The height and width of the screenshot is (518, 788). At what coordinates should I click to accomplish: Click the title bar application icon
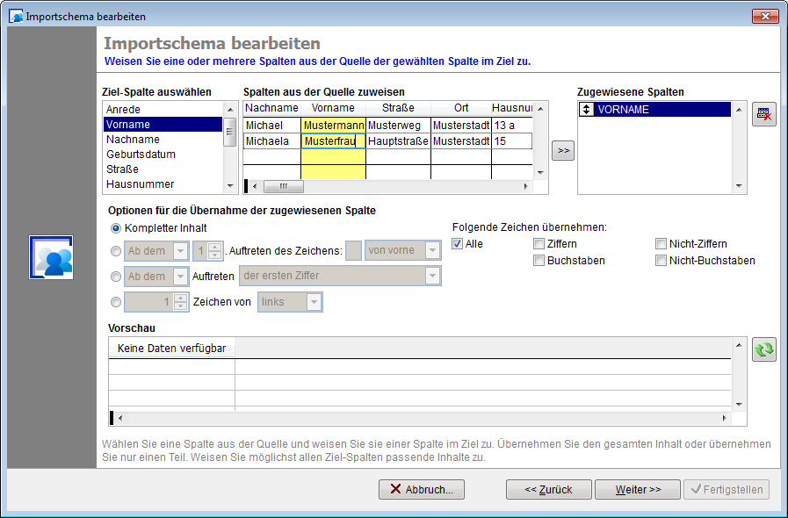[x=16, y=17]
